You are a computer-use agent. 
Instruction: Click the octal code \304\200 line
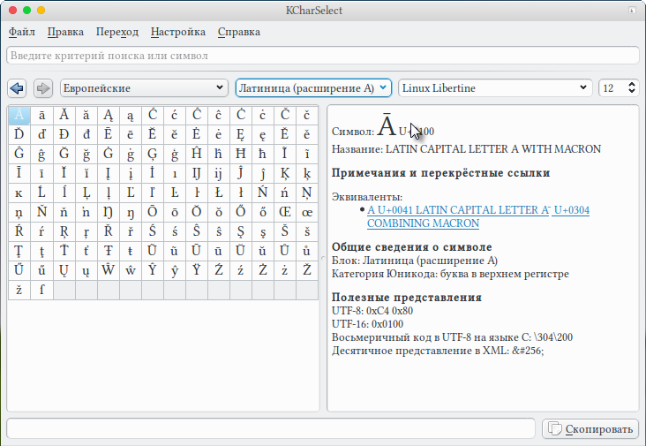point(453,337)
